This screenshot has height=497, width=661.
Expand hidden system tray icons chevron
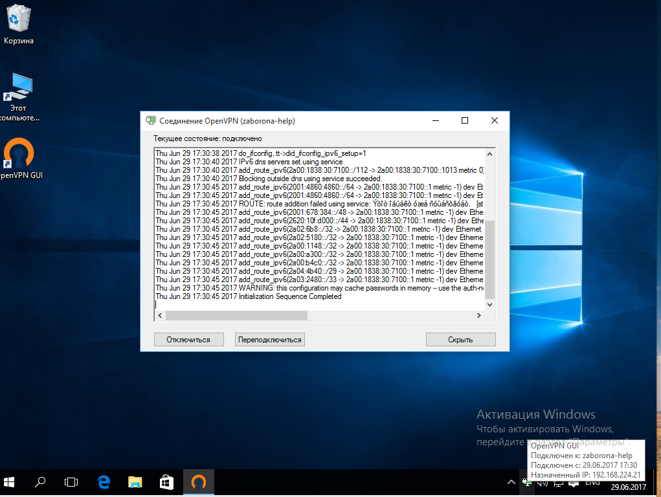(511, 482)
